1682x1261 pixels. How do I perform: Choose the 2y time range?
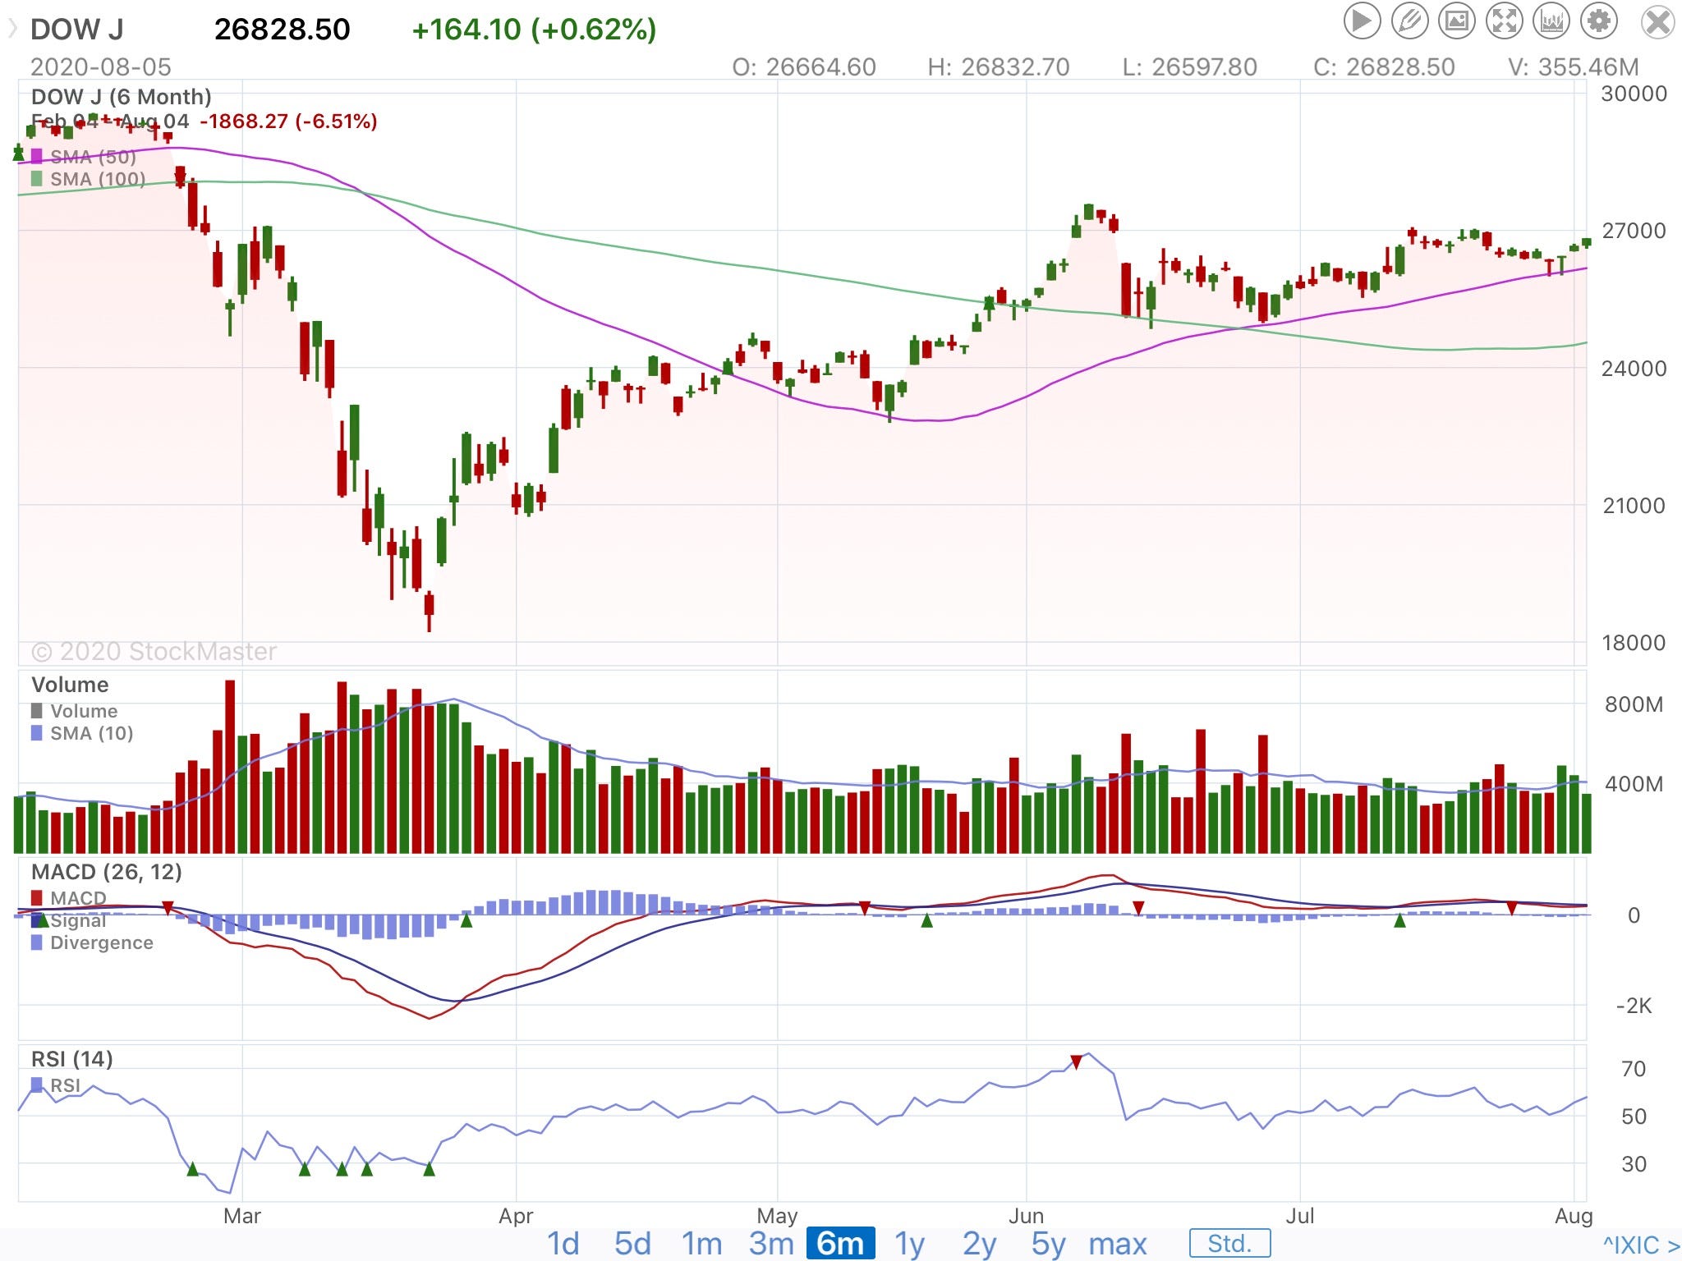click(979, 1243)
